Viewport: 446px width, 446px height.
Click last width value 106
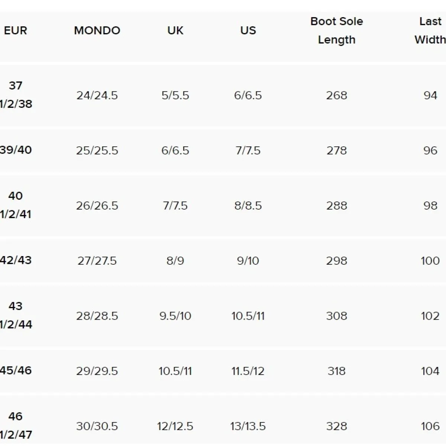(430, 426)
